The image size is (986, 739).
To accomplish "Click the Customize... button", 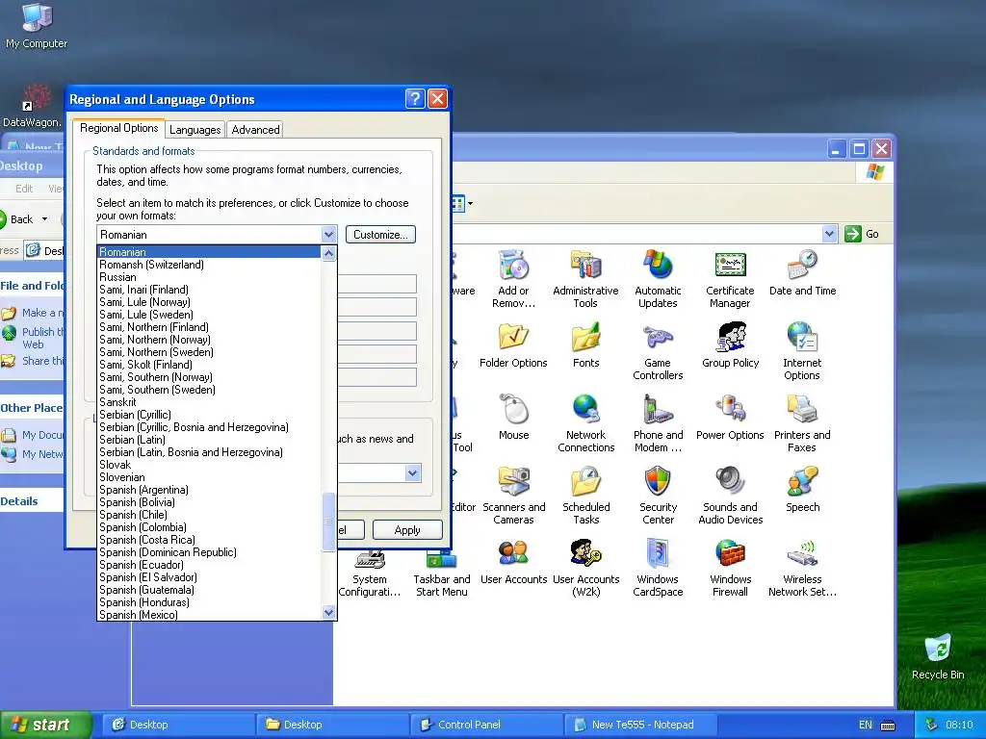I will [380, 235].
